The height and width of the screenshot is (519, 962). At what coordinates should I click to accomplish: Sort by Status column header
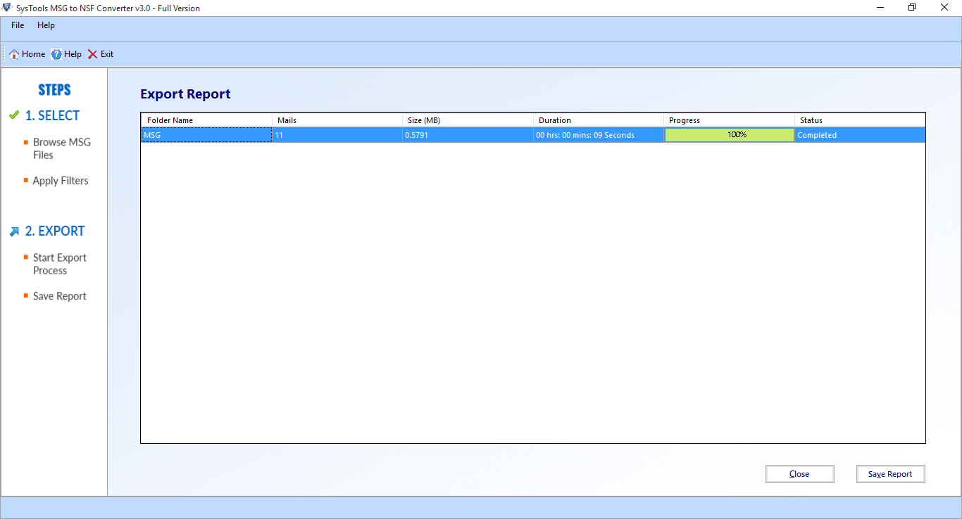(860, 120)
